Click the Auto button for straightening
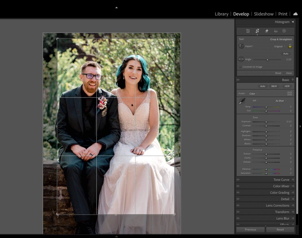302x238 pixels. [x=285, y=53]
